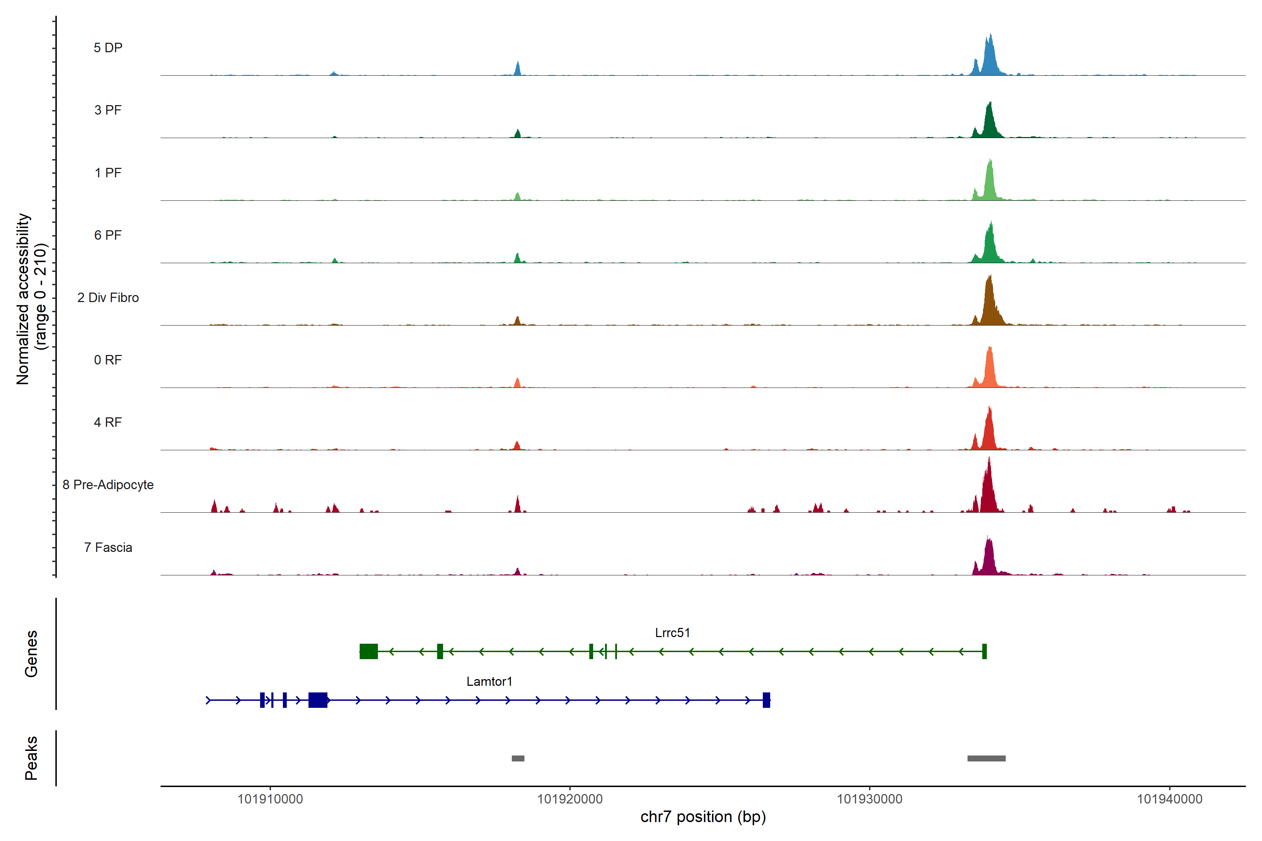Click the 2 Div Fibro track label
The width and height of the screenshot is (1262, 841).
[x=108, y=297]
